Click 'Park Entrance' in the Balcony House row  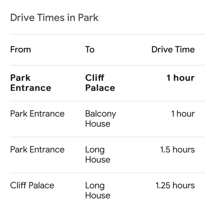37,114
